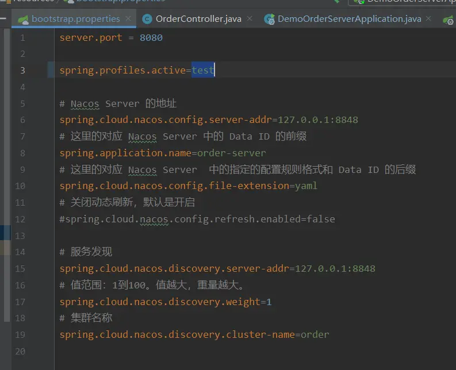This screenshot has width=456, height=370.
Task: Select the bootstrap.properties editor tab
Action: pyautogui.click(x=75, y=19)
